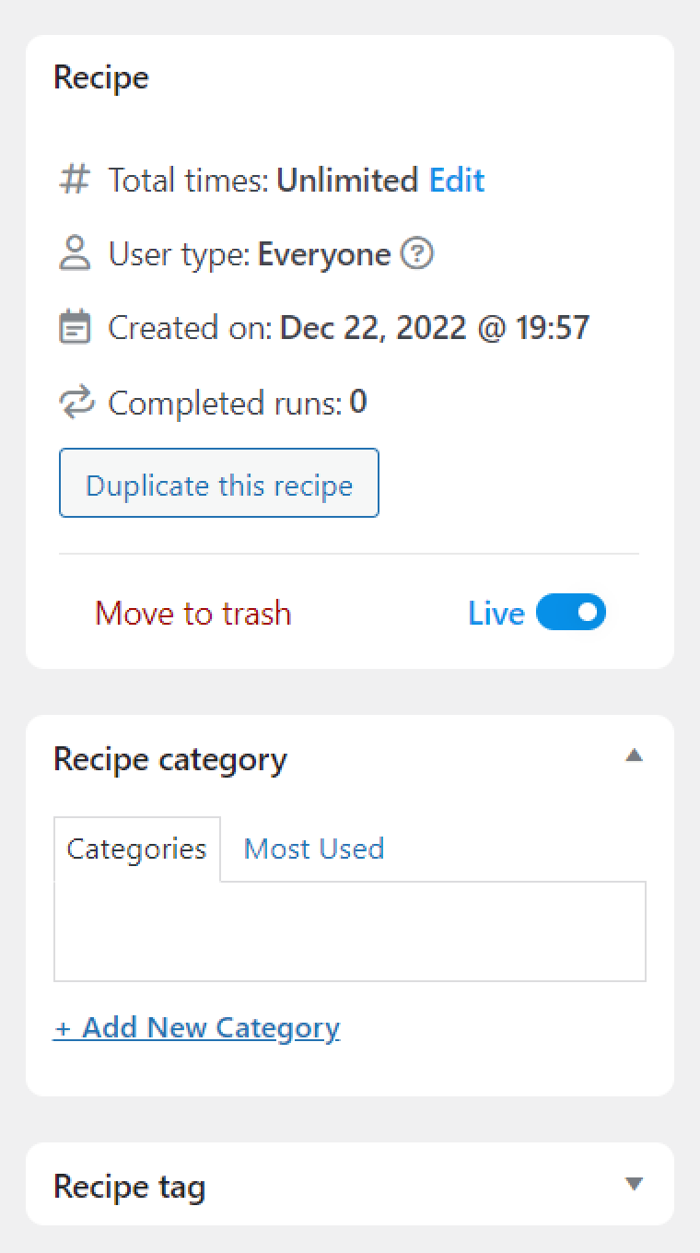Click the Recipe tag panel heading
Image resolution: width=700 pixels, height=1253 pixels.
coord(129,1186)
